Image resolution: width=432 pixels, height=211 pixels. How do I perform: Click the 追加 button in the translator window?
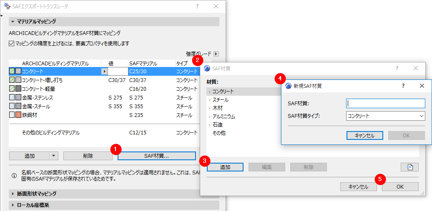[x=29, y=156]
